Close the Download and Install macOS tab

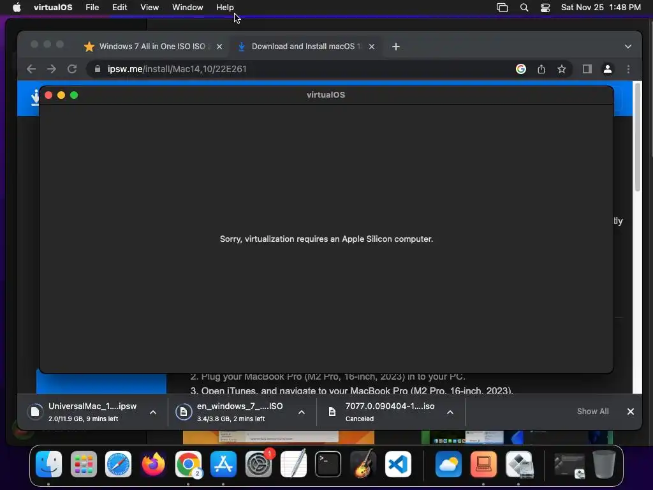[x=372, y=47]
